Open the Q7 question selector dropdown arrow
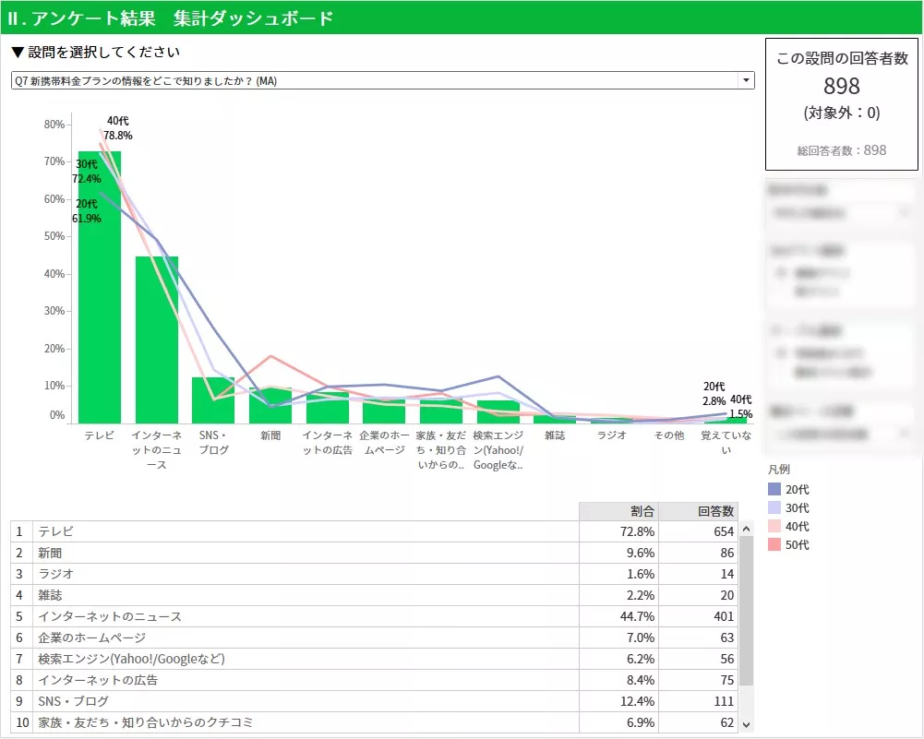 tap(745, 81)
